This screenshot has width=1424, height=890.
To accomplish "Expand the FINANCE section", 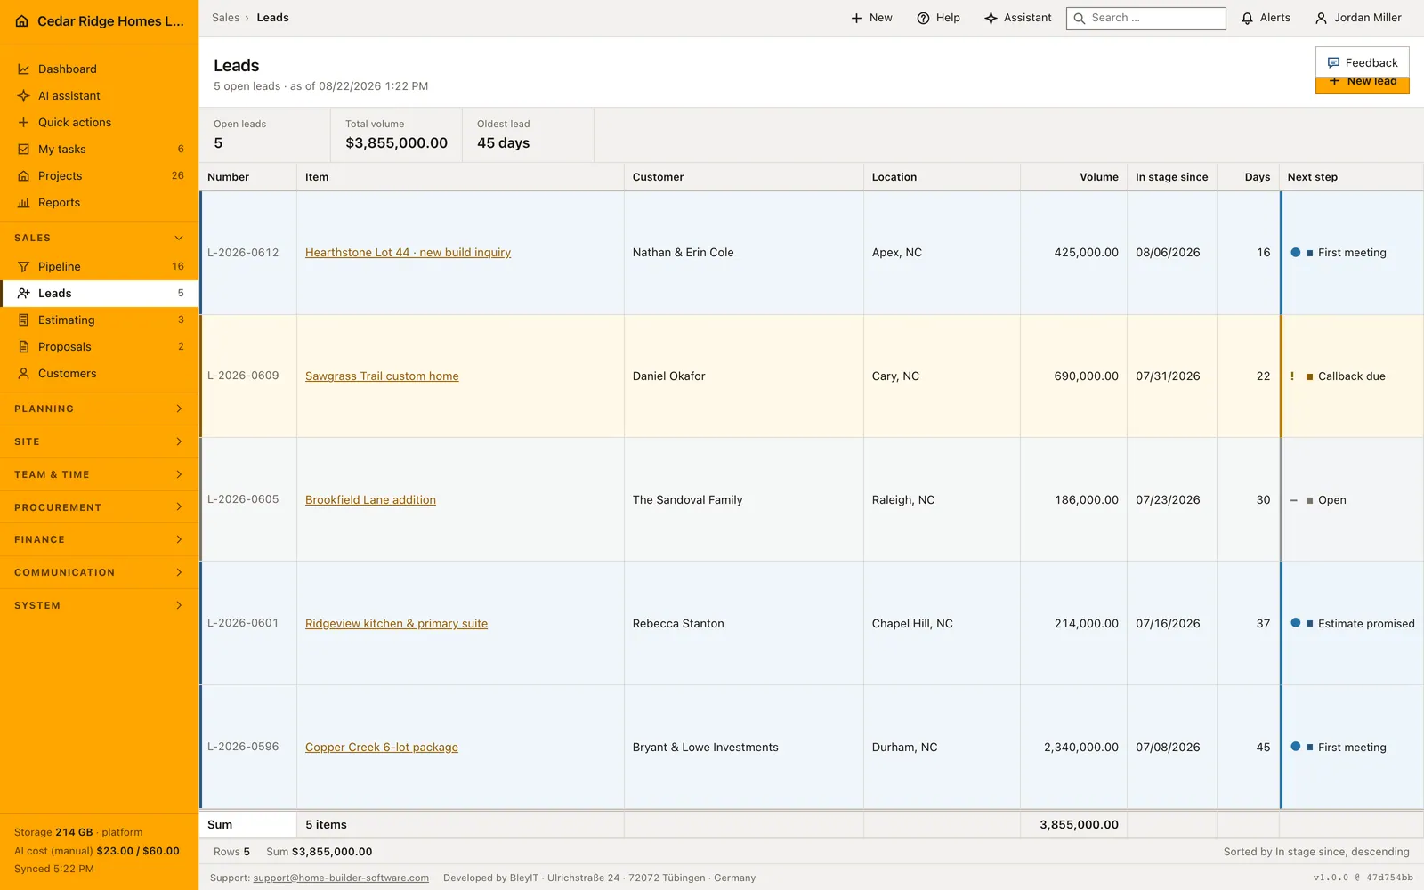I will click(x=99, y=540).
